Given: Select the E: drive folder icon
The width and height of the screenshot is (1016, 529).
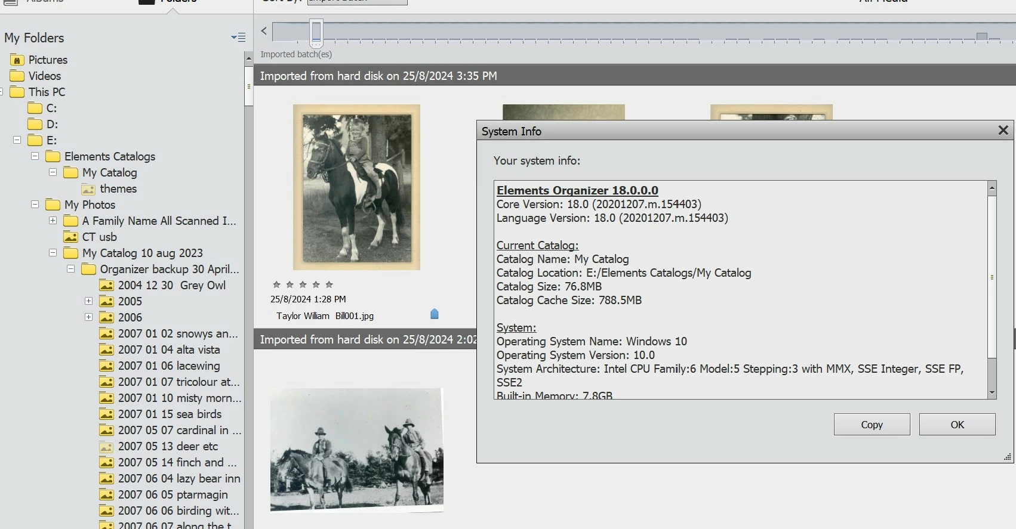Looking at the screenshot, I should tap(35, 140).
